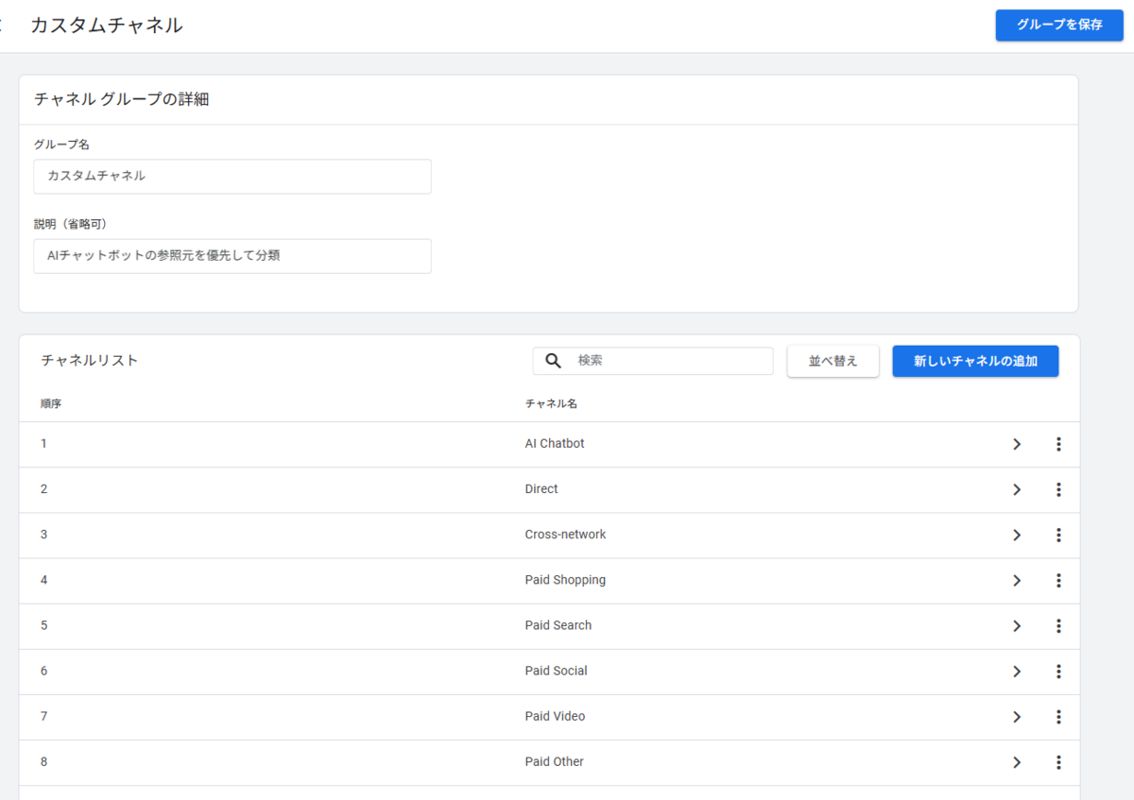The image size is (1134, 800).
Task: Expand the Direct channel chevron
Action: pyautogui.click(x=1017, y=489)
